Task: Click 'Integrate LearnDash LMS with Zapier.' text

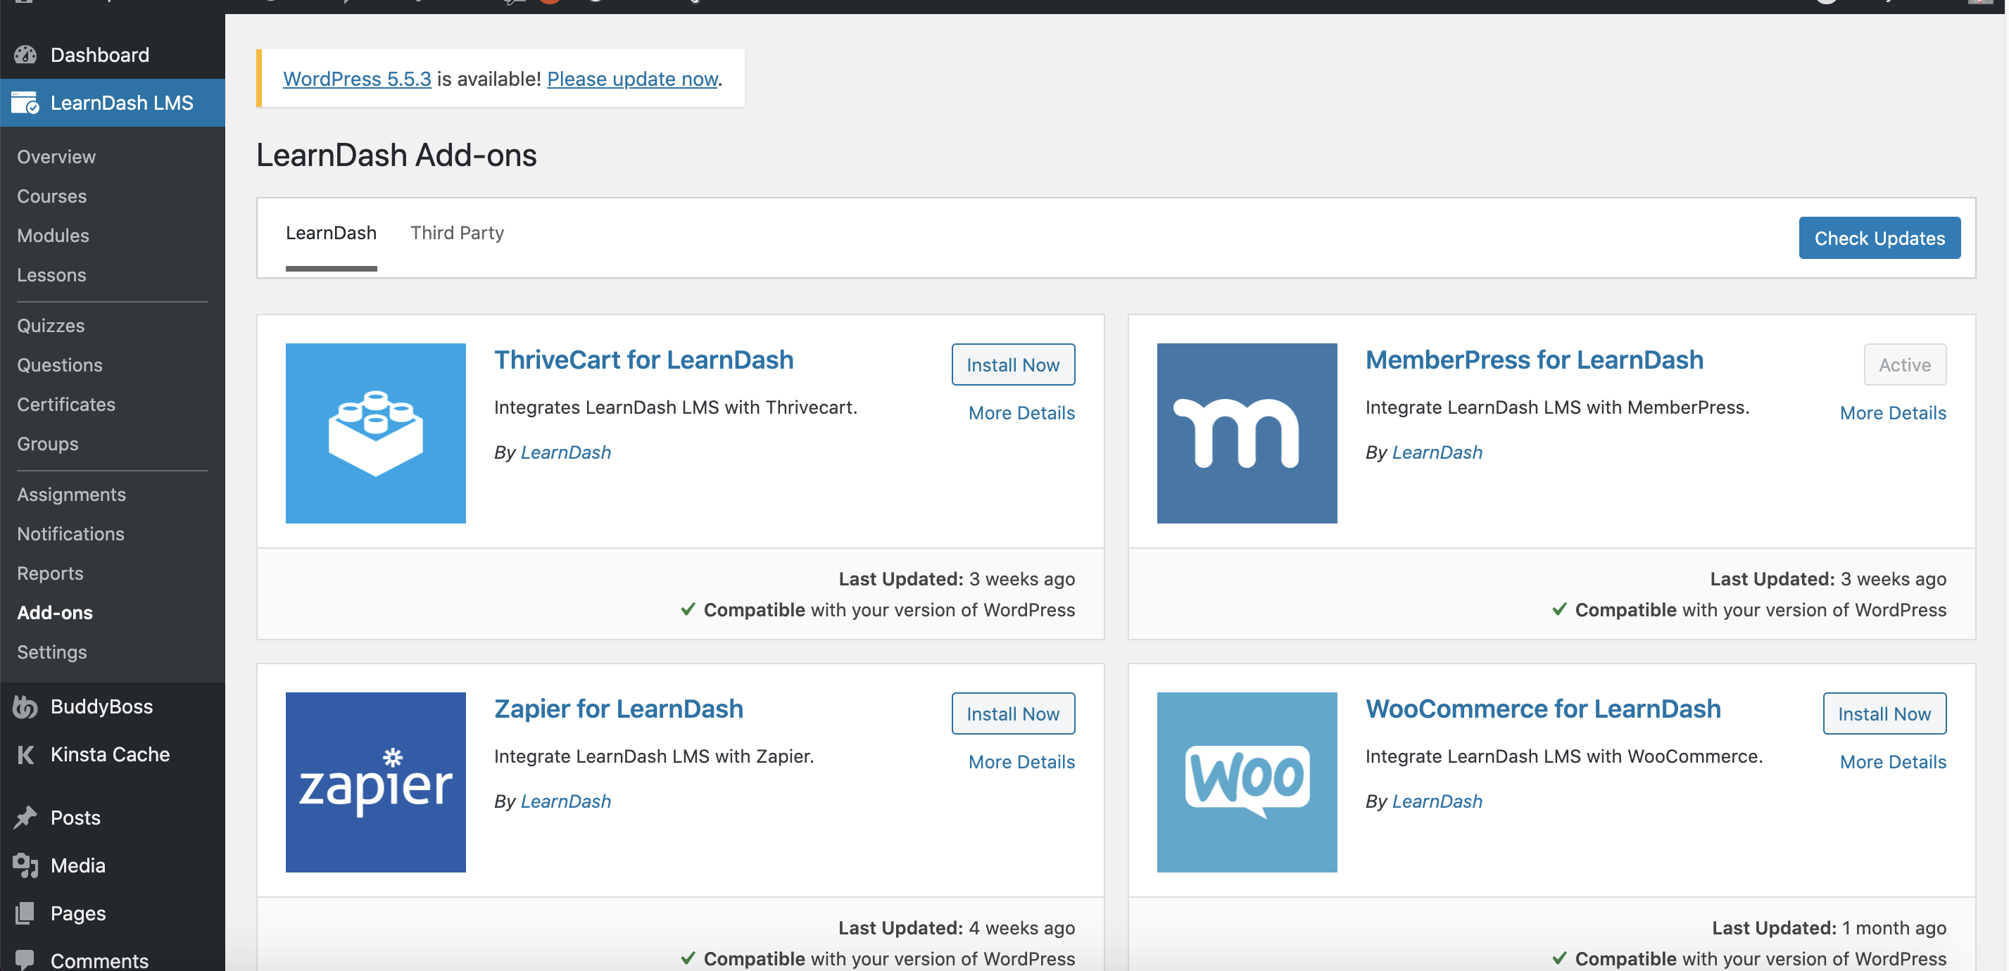Action: coord(653,756)
